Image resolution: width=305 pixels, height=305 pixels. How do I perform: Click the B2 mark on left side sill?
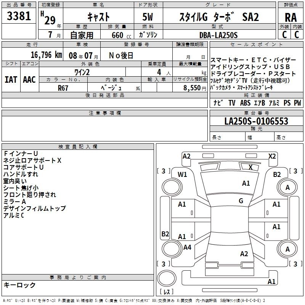pos(165,234)
